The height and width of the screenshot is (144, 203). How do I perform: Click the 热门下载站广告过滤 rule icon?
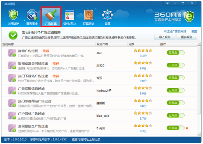[x=12, y=78]
